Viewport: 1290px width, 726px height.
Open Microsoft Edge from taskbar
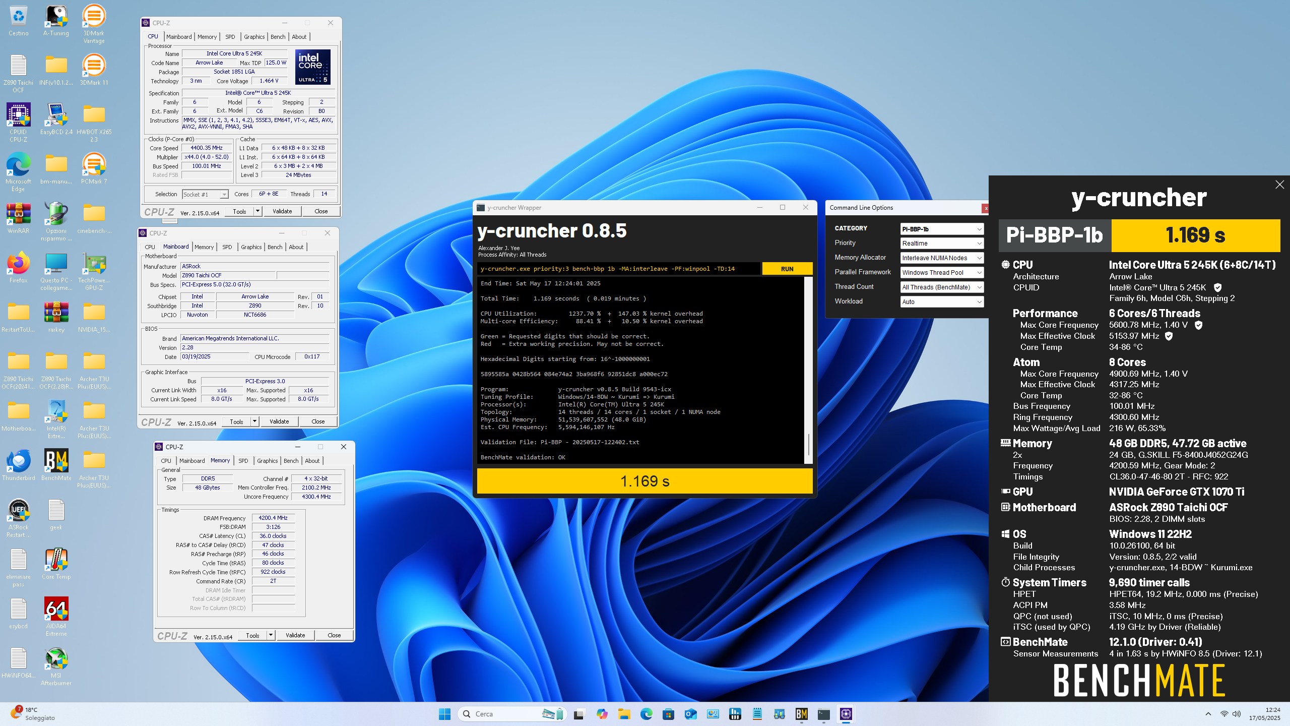646,714
